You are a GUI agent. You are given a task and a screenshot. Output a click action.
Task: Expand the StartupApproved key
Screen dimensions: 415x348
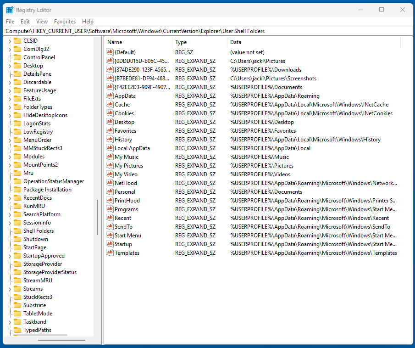pyautogui.click(x=10, y=255)
